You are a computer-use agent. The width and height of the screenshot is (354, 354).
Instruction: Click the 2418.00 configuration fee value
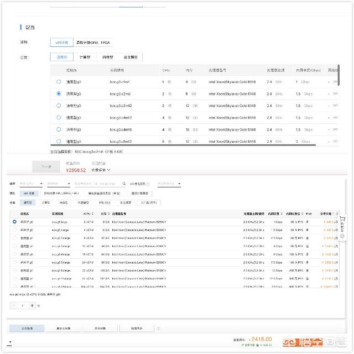coord(262,339)
